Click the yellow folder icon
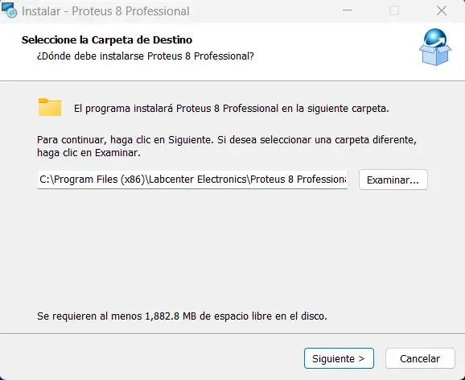Image resolution: width=465 pixels, height=380 pixels. click(50, 107)
